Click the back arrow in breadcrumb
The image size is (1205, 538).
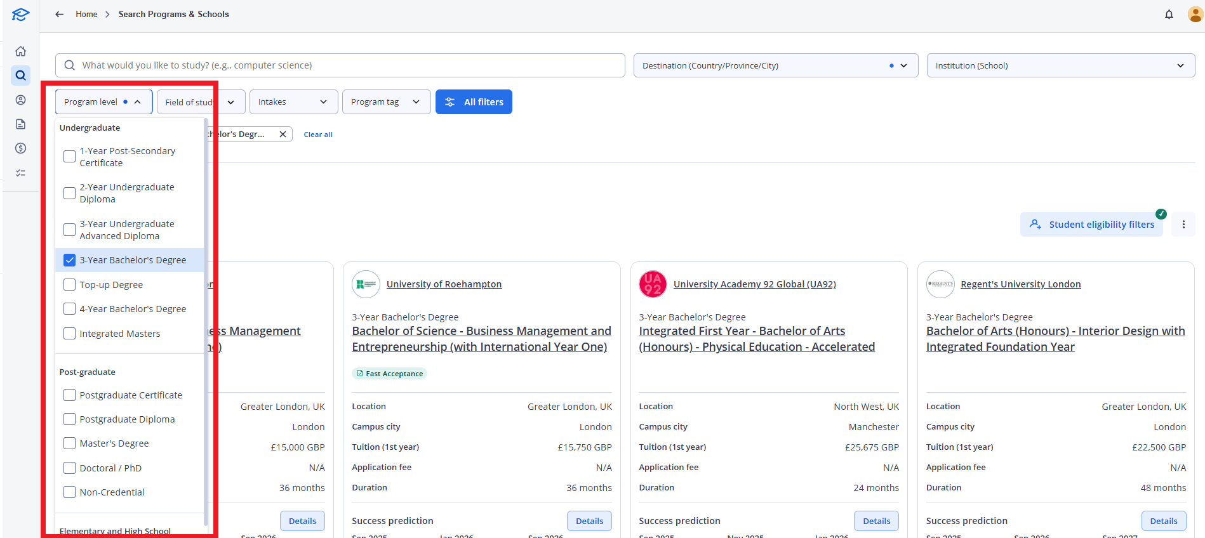60,14
